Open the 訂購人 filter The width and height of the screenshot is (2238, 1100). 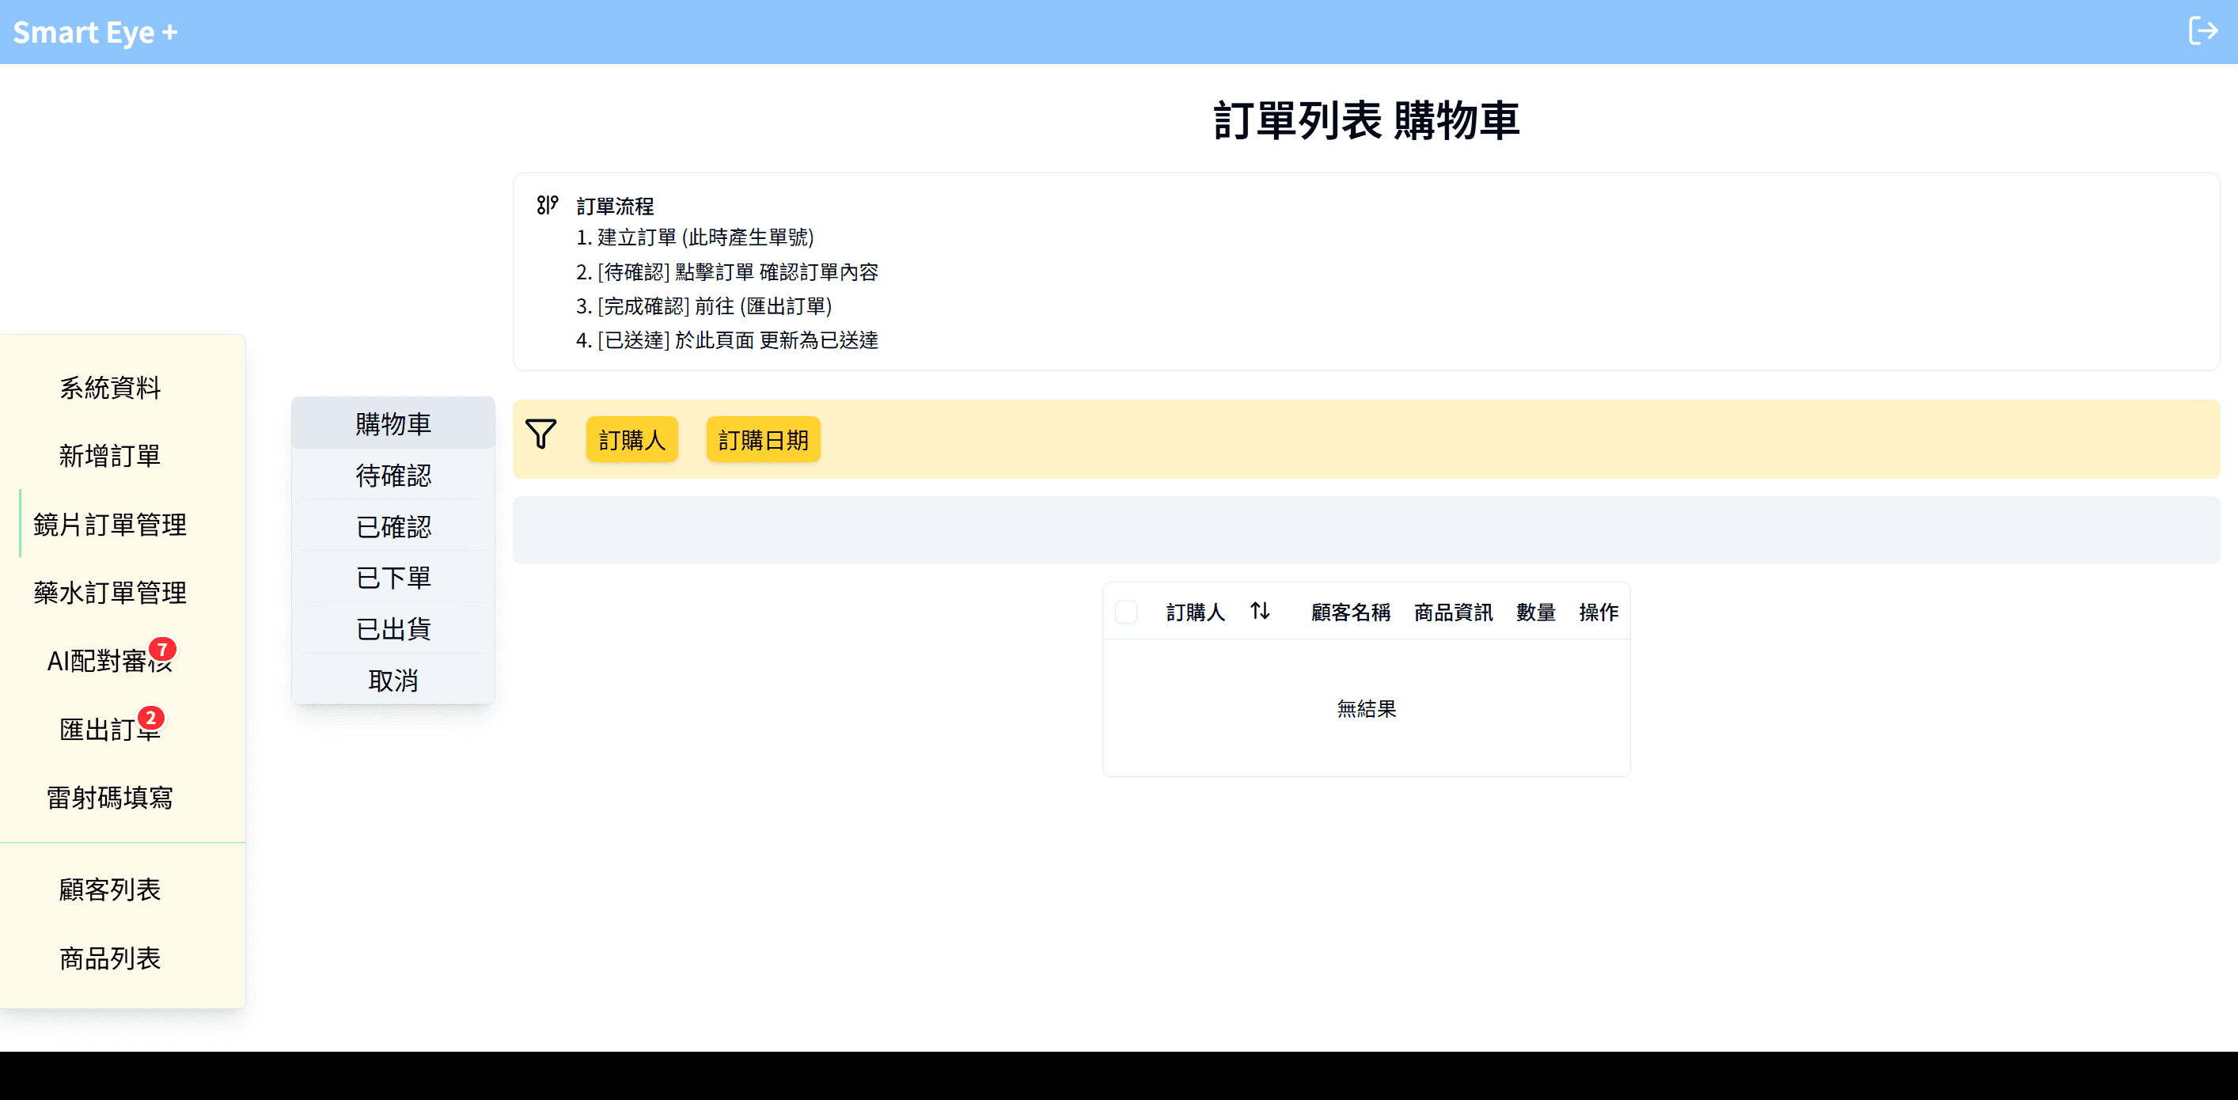632,440
